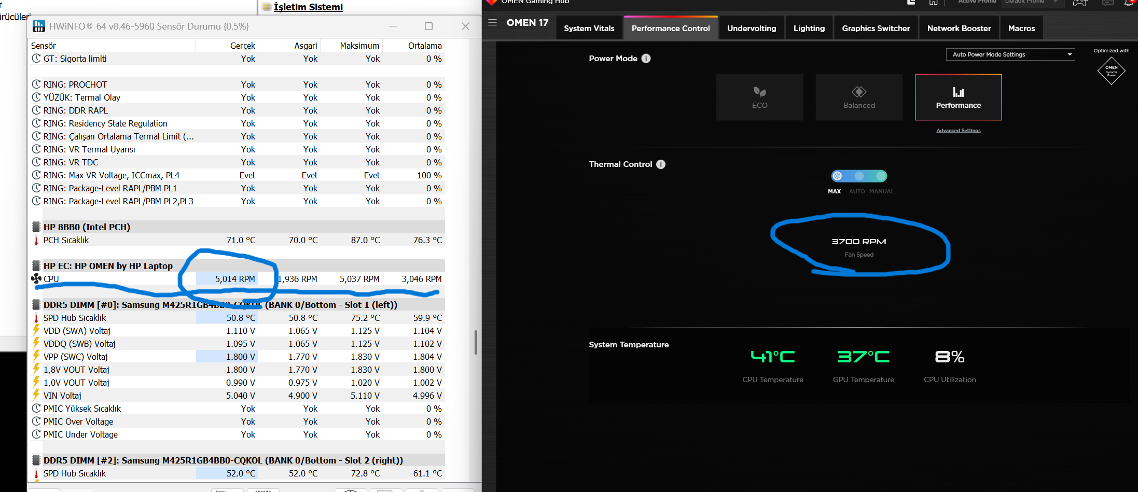
Task: Click the 3700 RPM Fan Speed readout
Action: (859, 242)
